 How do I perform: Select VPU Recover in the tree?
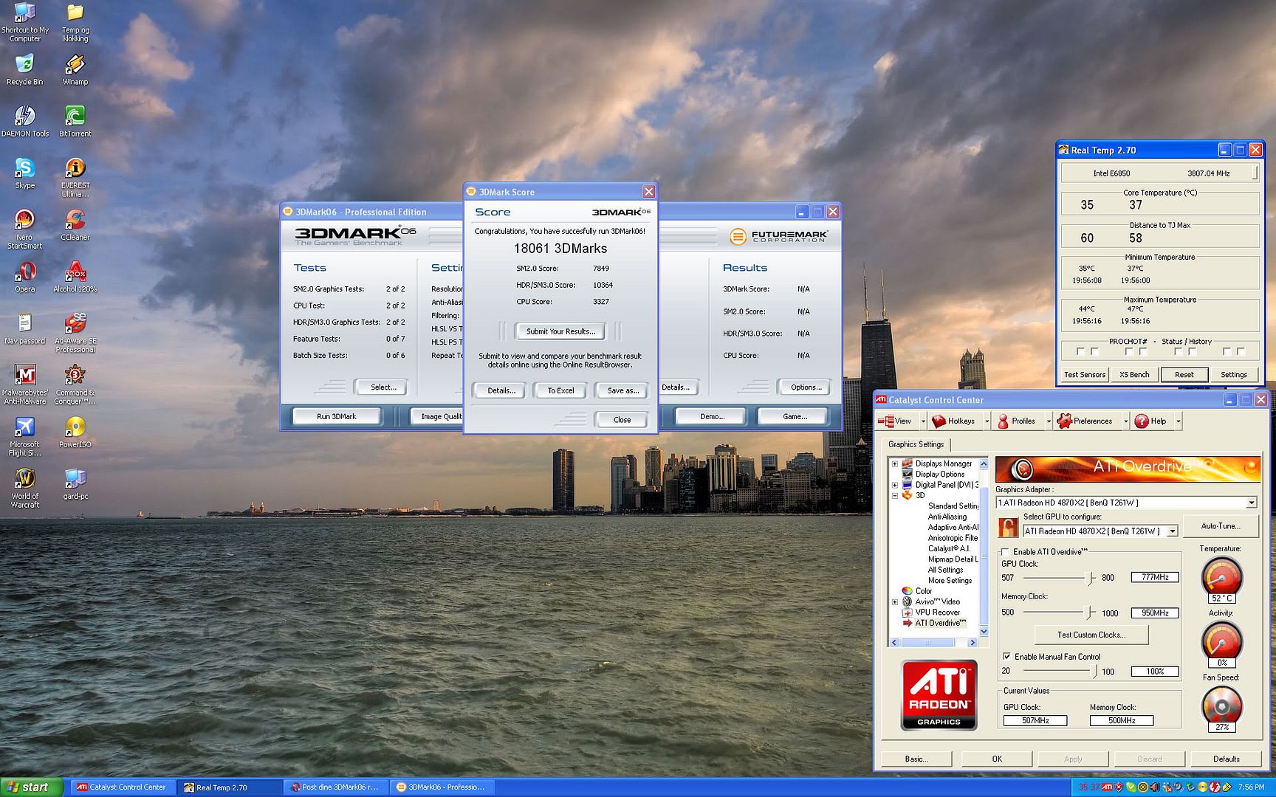pyautogui.click(x=938, y=612)
